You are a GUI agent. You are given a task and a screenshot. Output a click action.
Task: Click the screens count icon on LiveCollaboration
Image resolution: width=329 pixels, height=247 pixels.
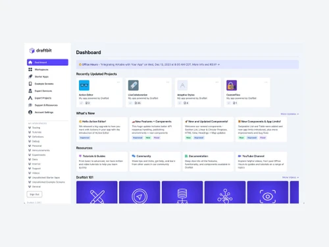click(136, 103)
